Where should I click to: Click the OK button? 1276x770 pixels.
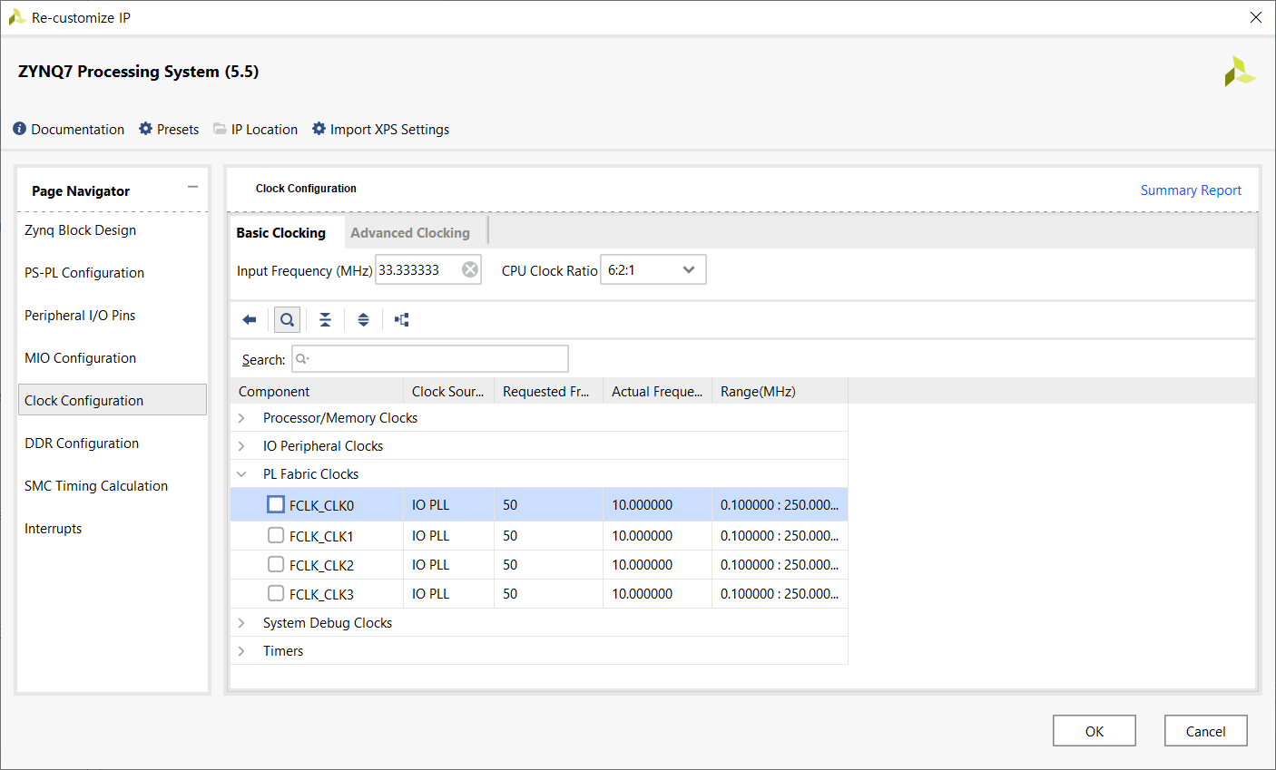pyautogui.click(x=1094, y=731)
